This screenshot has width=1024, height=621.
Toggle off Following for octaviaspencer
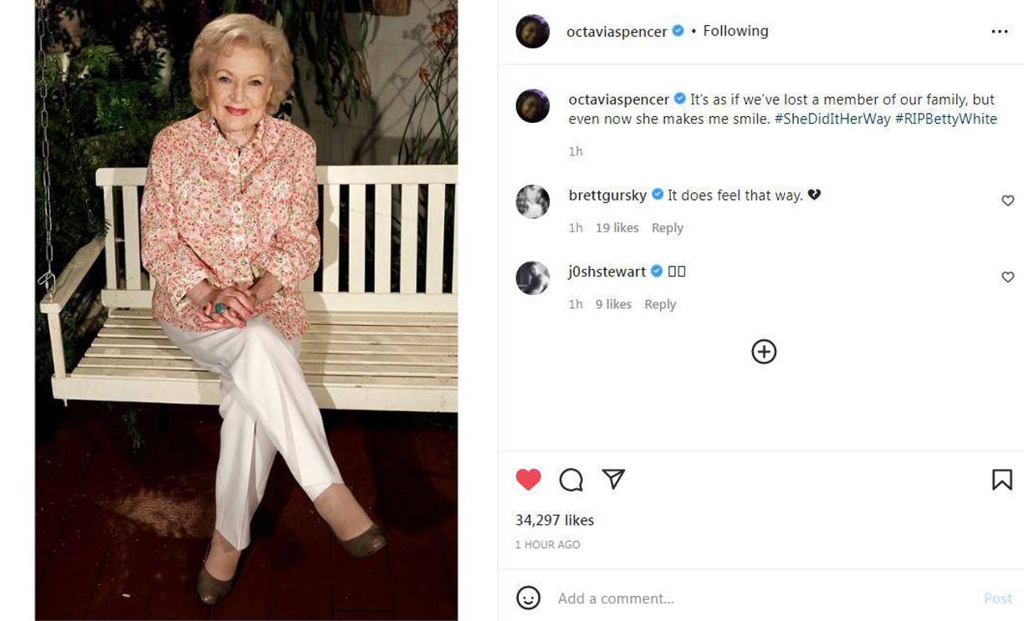tap(735, 30)
